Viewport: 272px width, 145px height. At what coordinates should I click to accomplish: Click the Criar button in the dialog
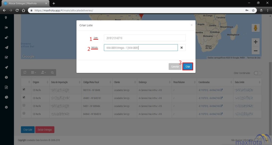[x=188, y=67]
